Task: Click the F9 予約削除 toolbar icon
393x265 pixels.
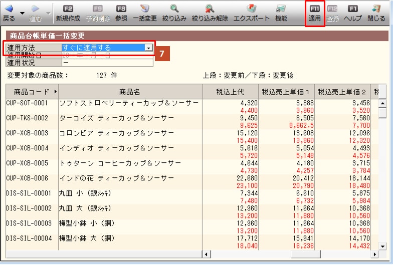Action: 98,9
